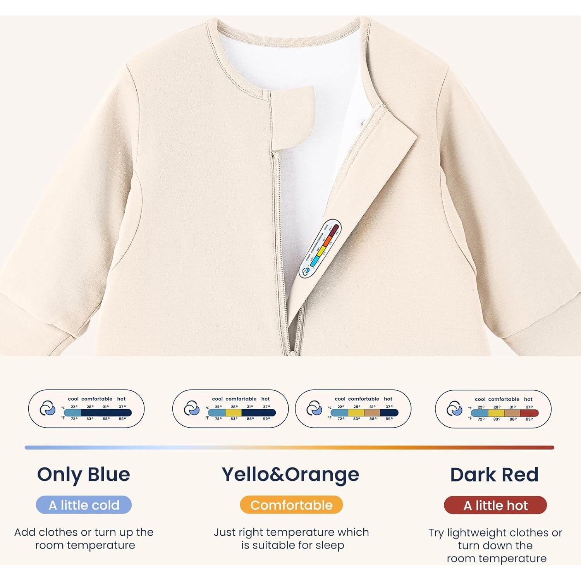The image size is (581, 581).
Task: Click the yellow segment of the second thermometer bar
Action: (234, 413)
